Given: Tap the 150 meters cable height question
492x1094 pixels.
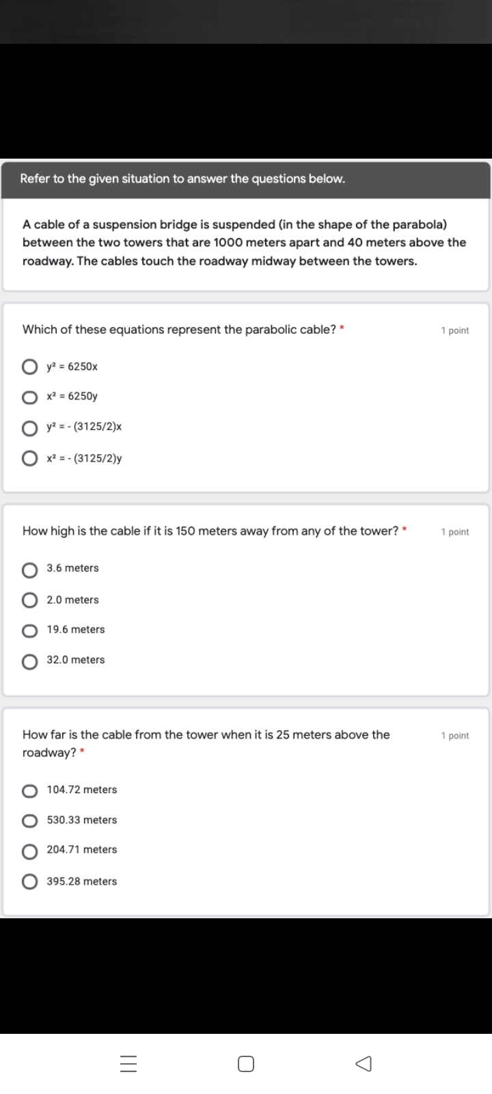Looking at the screenshot, I should click(210, 531).
